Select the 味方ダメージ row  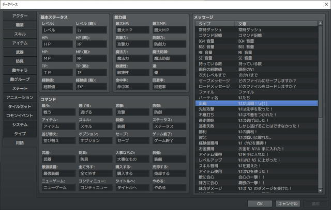(257, 188)
